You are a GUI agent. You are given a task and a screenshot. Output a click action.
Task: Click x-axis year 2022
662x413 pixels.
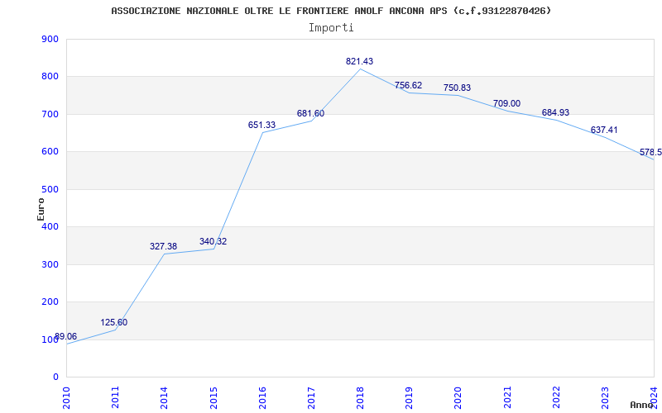pyautogui.click(x=556, y=397)
